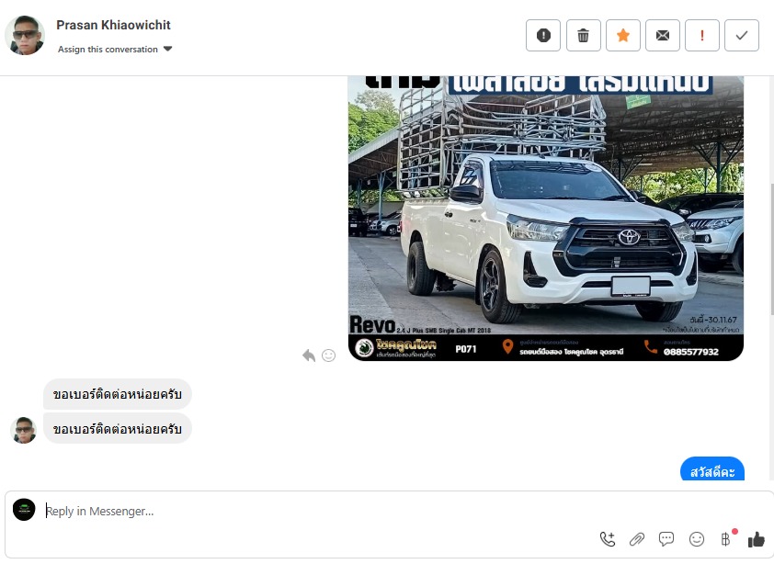The width and height of the screenshot is (774, 564).
Task: Send a thumbs up like
Action: (x=756, y=539)
